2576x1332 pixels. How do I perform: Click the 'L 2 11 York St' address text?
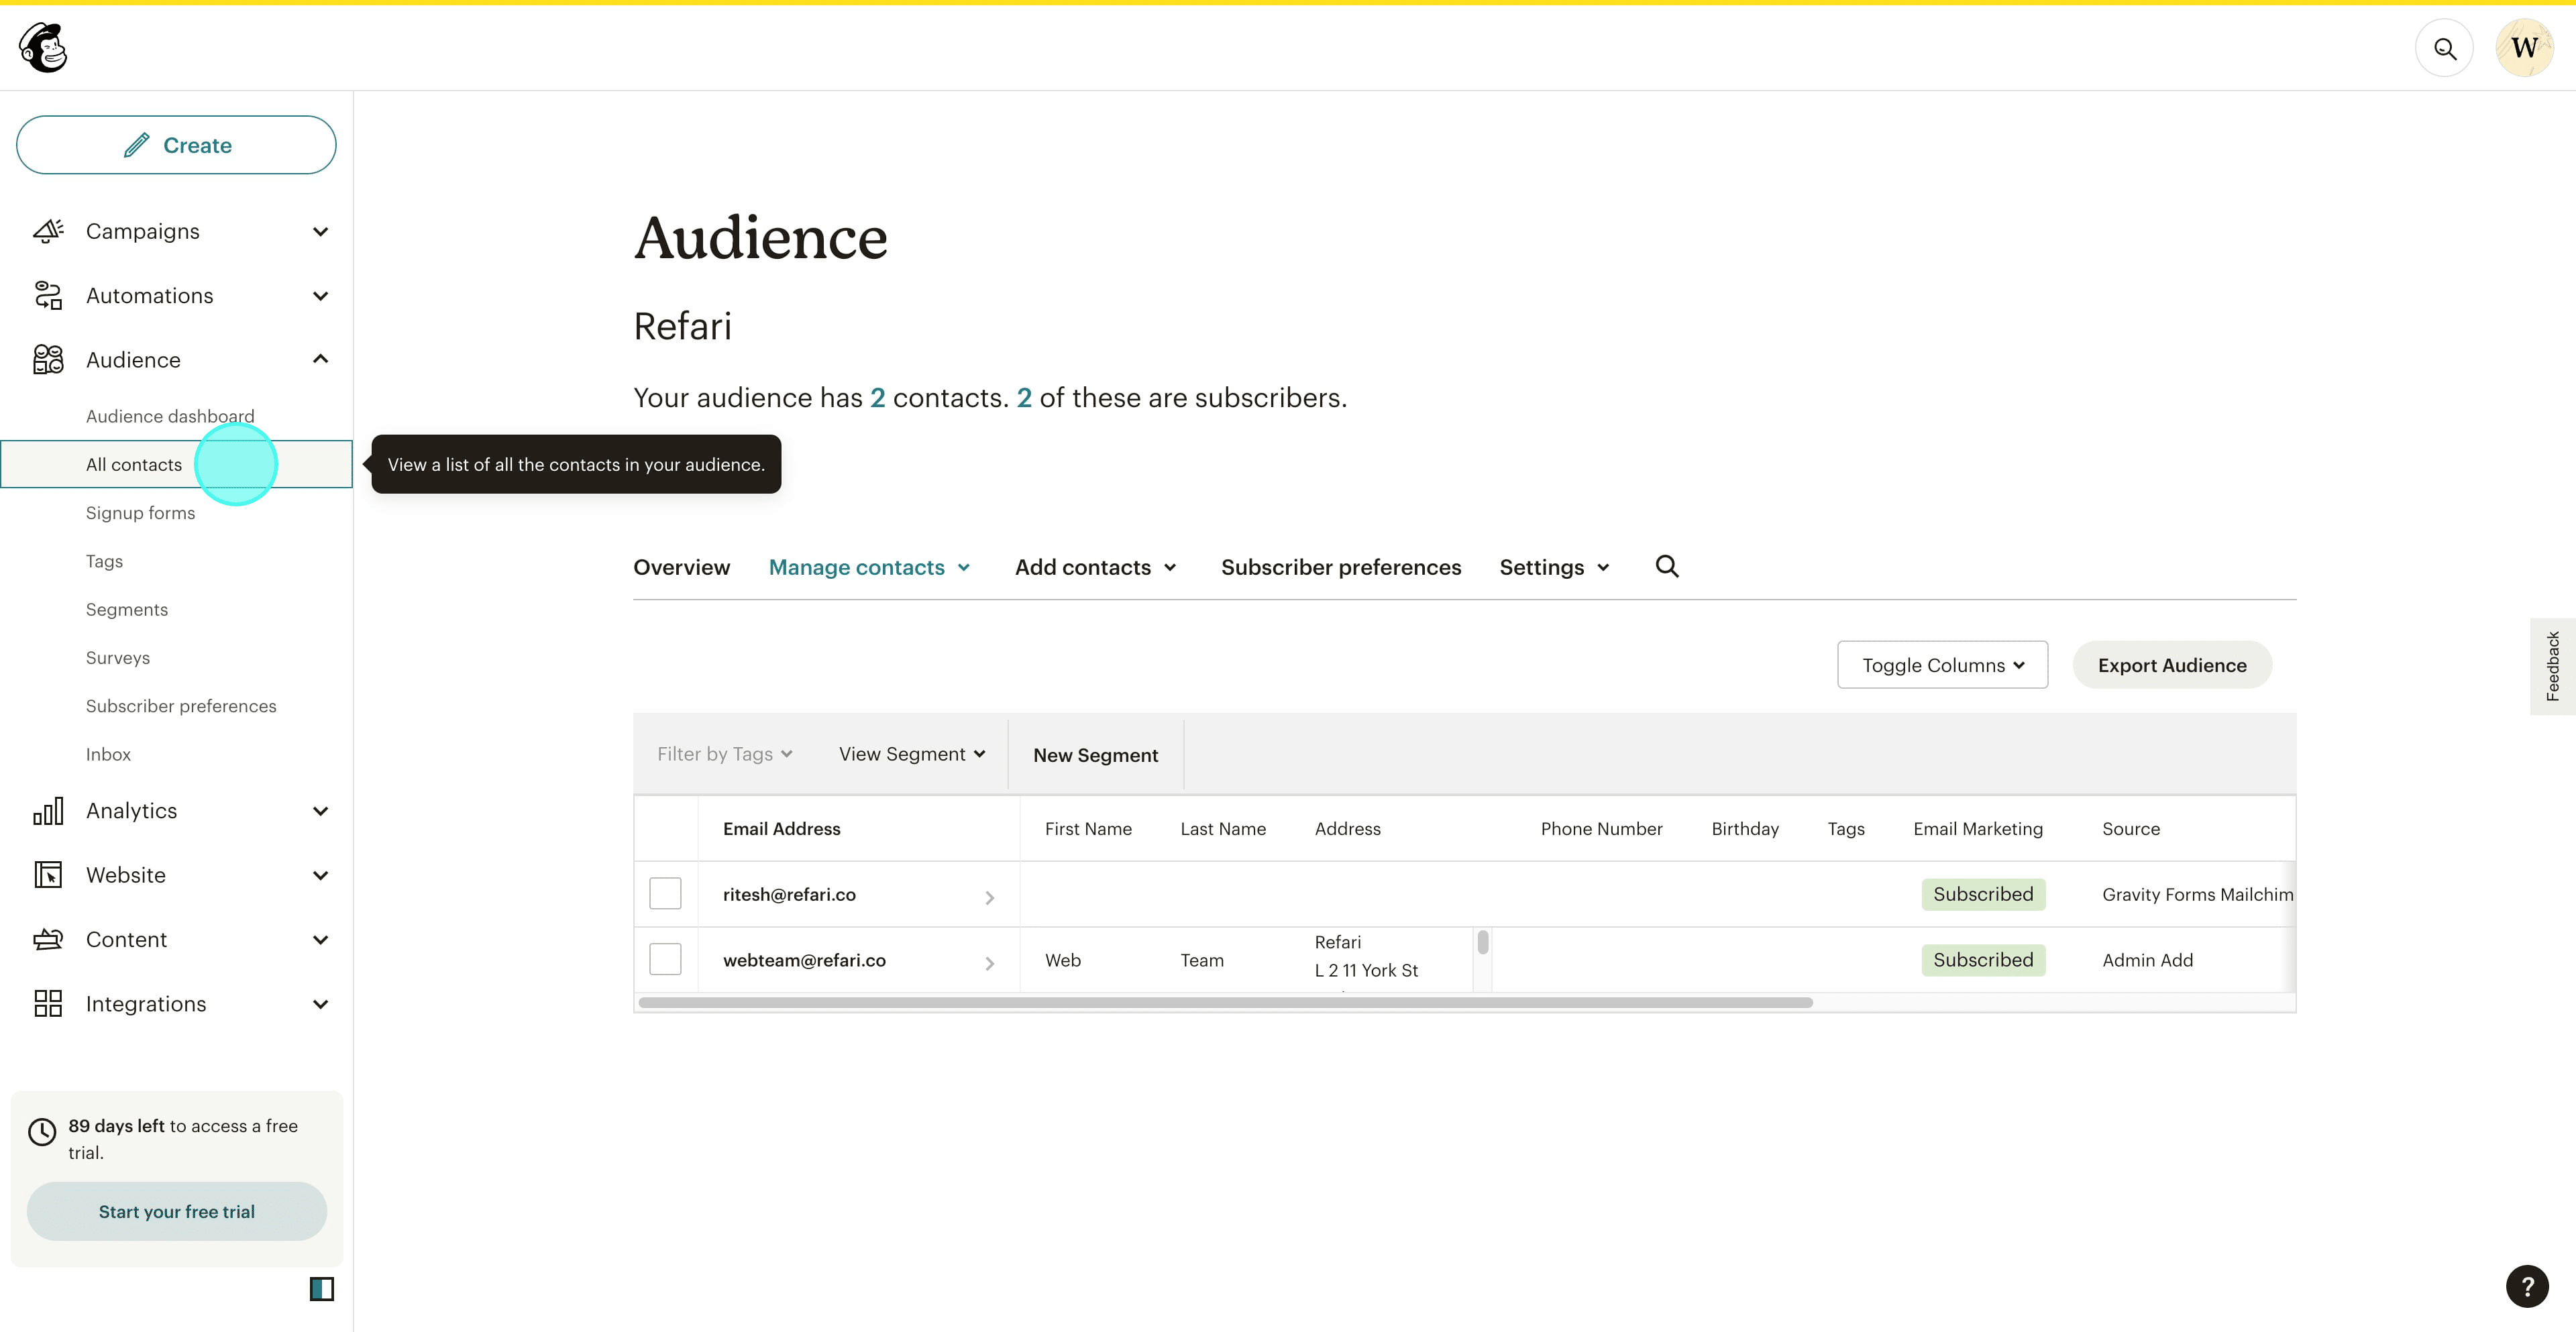click(1366, 970)
